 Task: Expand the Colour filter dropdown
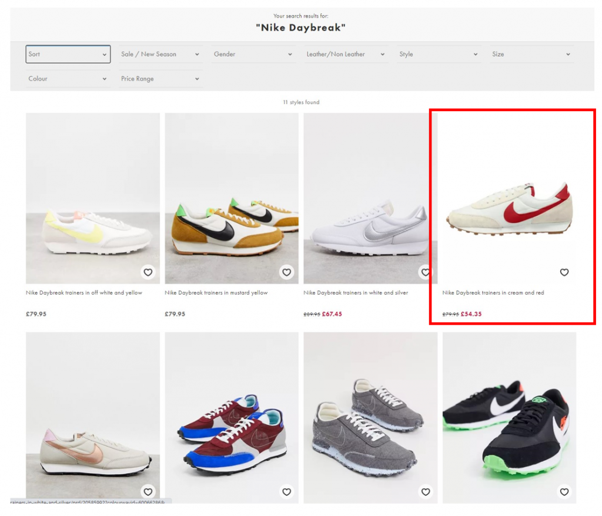pyautogui.click(x=68, y=79)
